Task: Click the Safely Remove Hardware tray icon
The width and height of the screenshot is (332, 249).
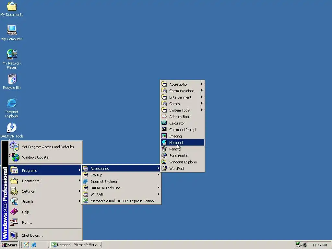Action: point(299,245)
